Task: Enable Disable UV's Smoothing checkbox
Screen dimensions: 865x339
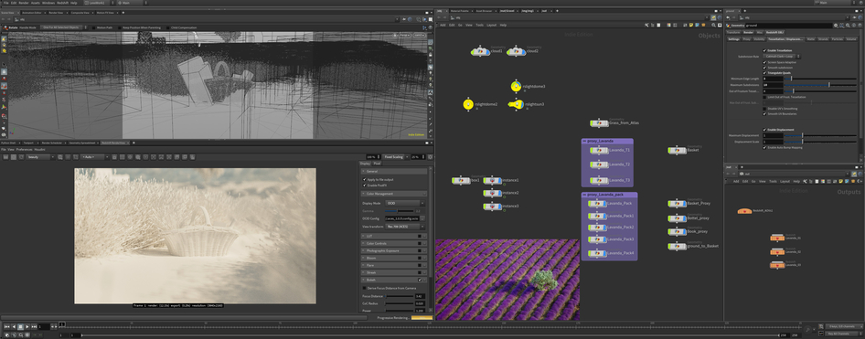Action: click(x=764, y=109)
